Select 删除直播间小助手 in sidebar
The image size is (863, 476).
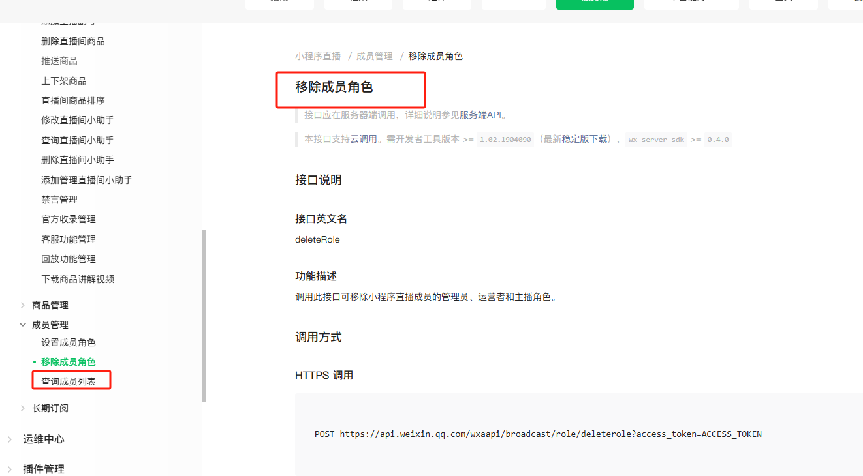coord(78,160)
